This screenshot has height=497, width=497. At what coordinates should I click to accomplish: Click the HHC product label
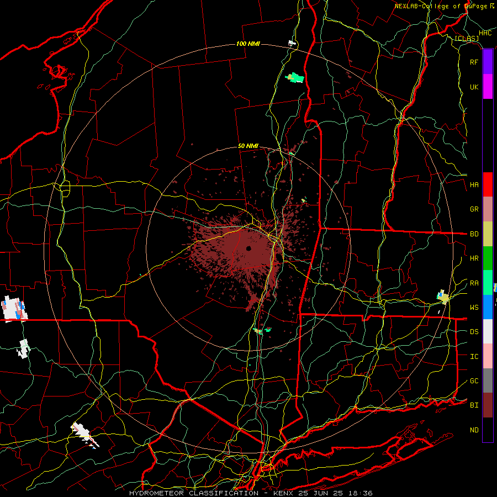click(485, 33)
